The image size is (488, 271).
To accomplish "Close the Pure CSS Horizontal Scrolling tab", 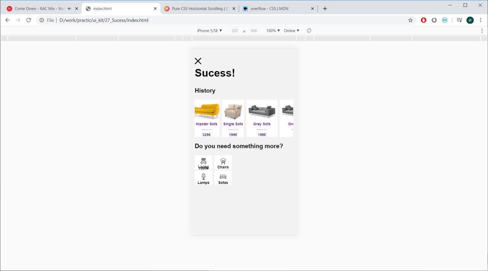I will pyautogui.click(x=234, y=8).
